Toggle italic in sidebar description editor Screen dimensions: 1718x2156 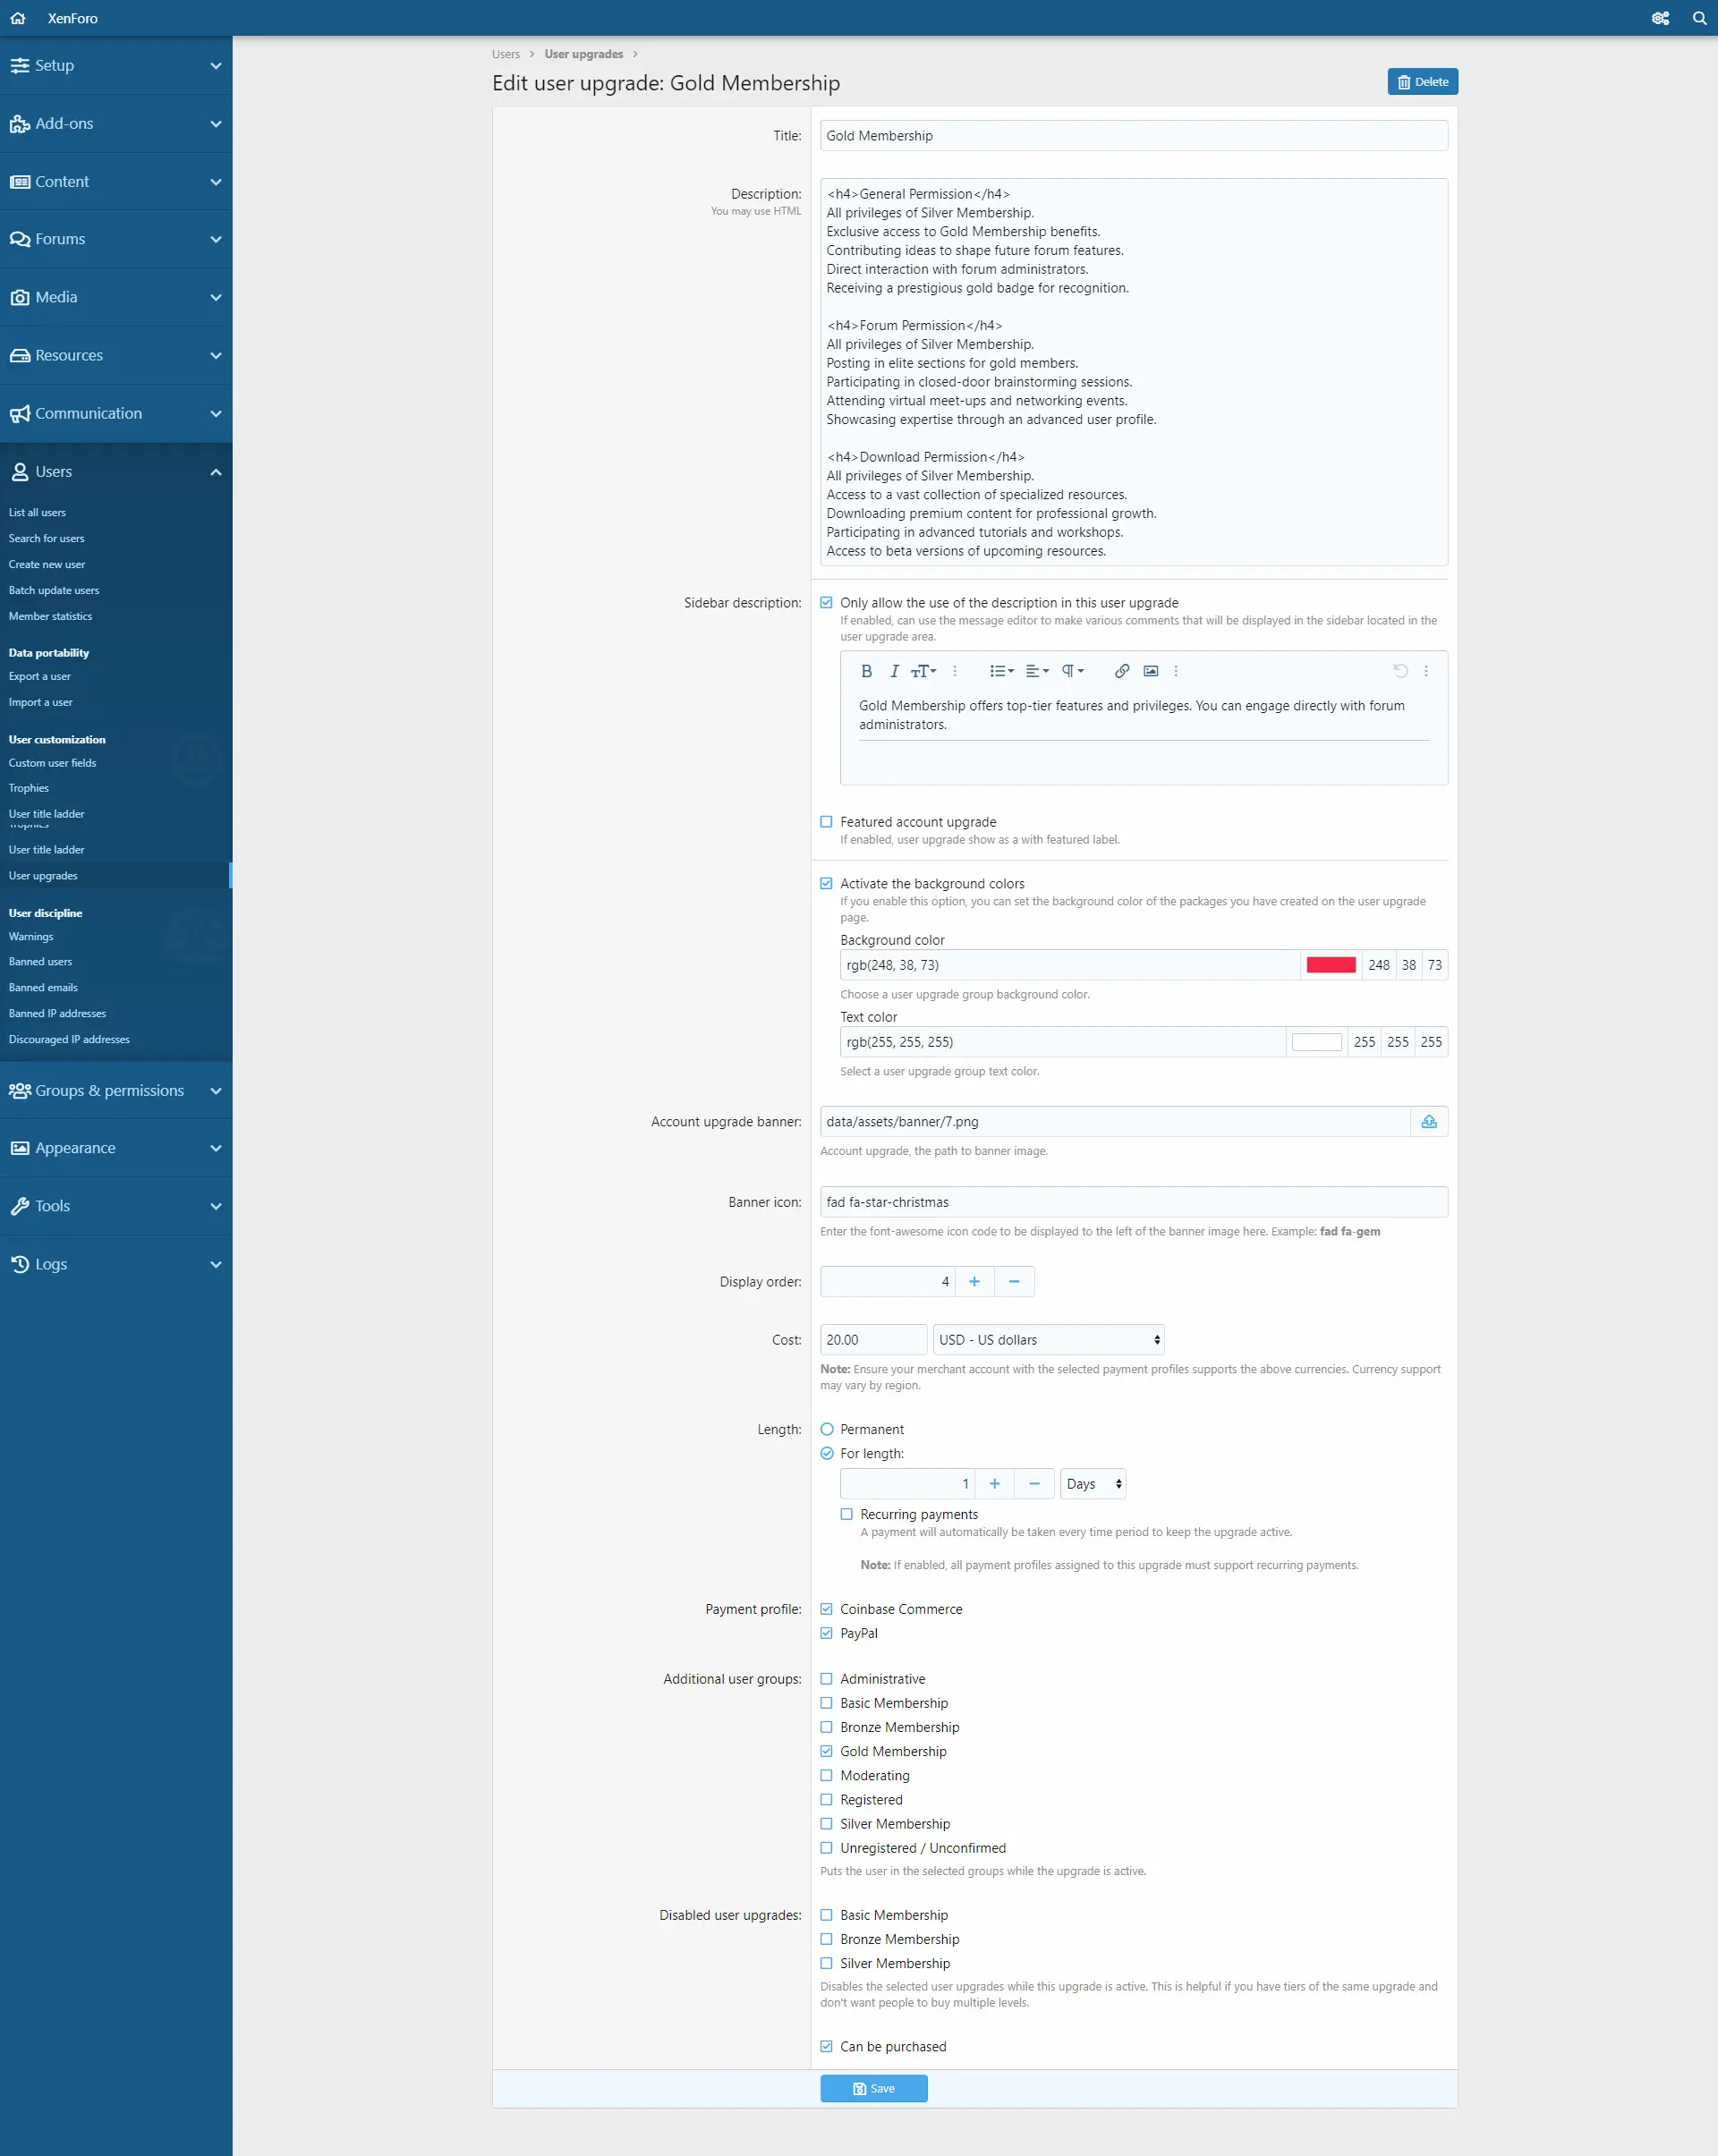894,671
